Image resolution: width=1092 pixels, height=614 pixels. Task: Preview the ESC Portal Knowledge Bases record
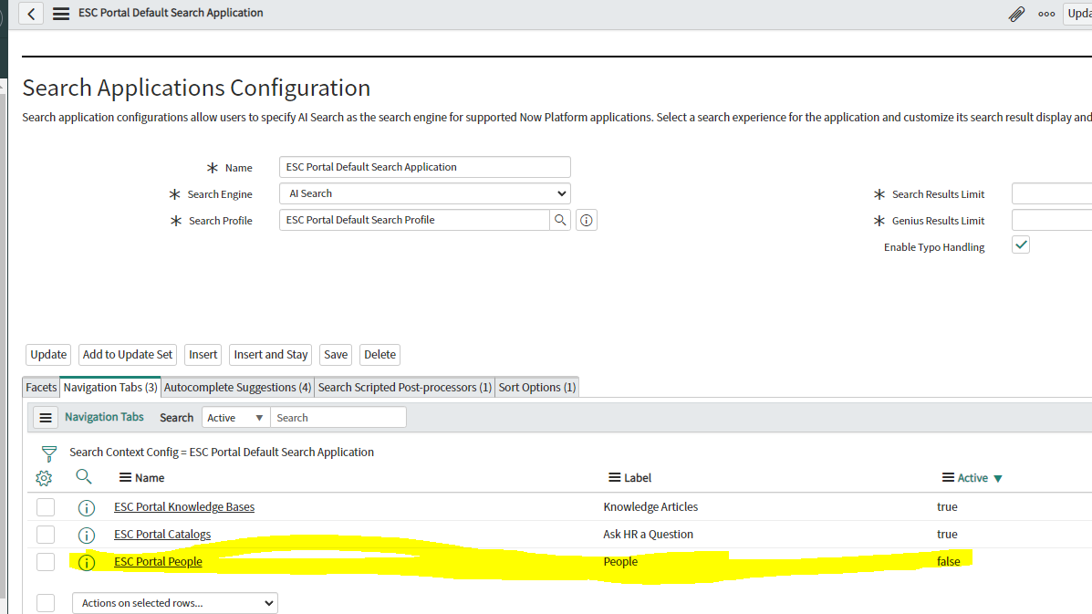[x=87, y=507]
